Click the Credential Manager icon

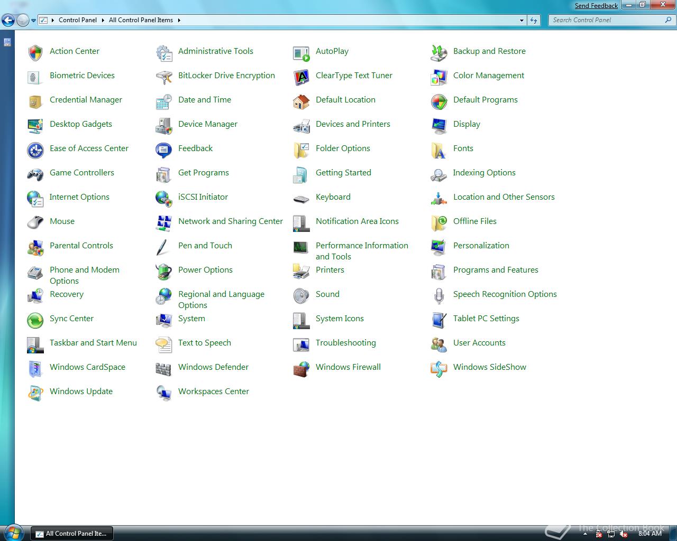pos(35,101)
